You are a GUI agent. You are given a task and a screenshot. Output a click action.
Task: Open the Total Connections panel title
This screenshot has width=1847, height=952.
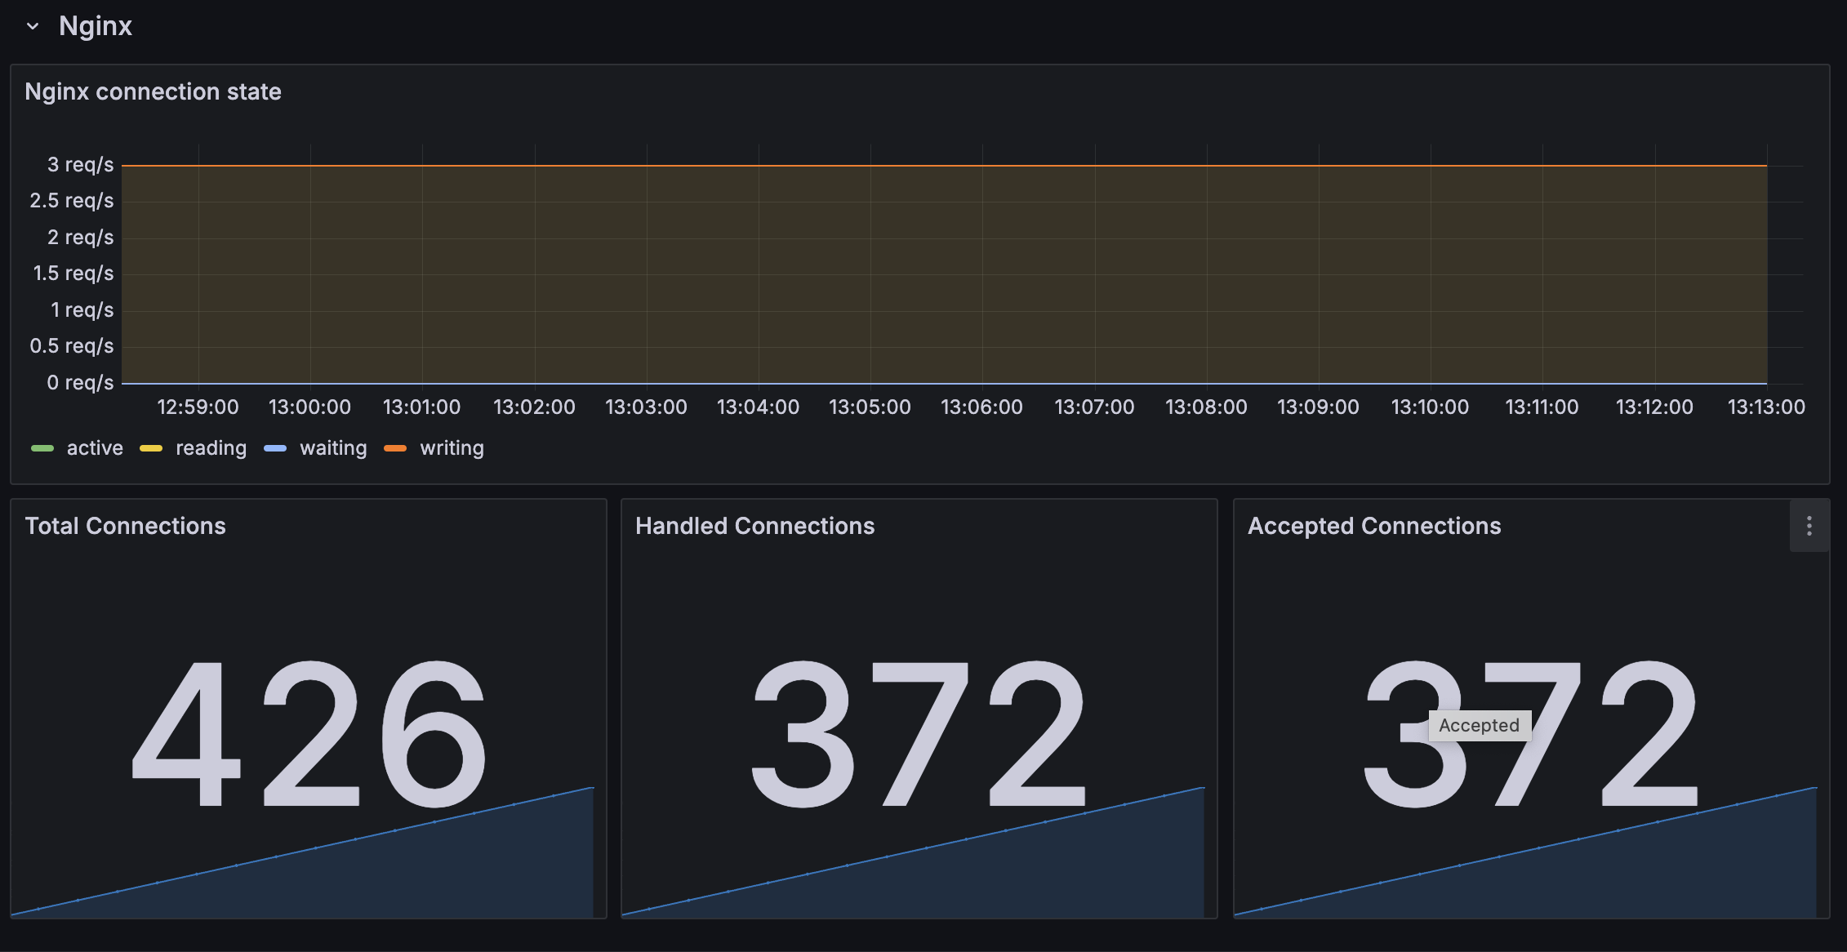(125, 526)
